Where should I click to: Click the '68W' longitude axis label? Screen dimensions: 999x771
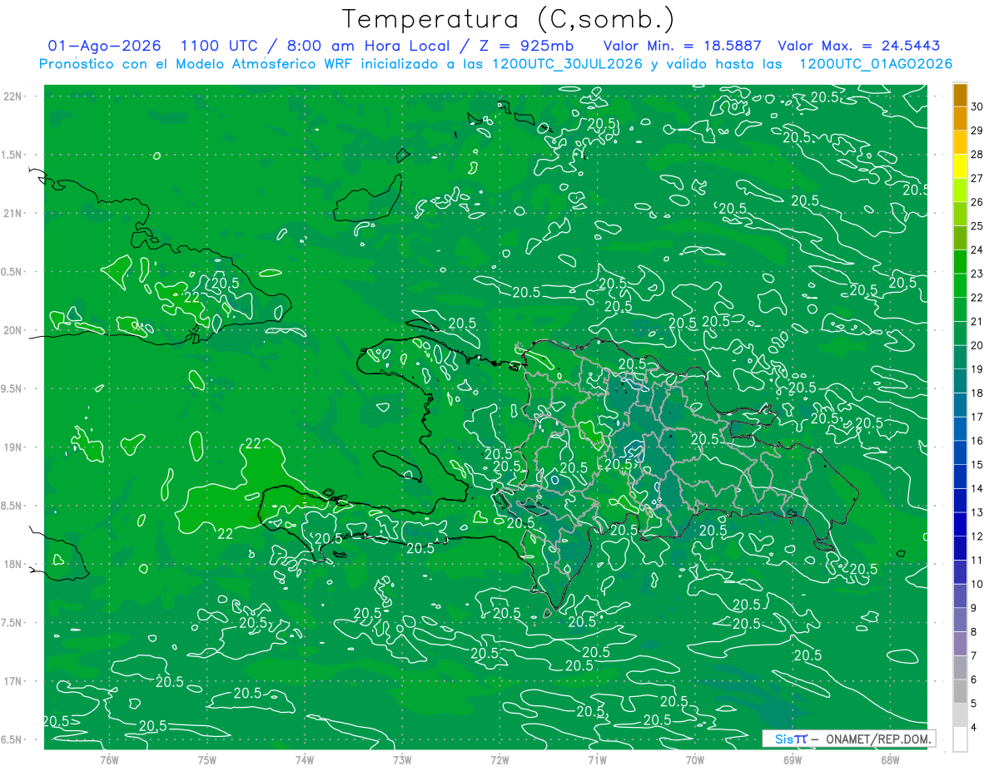[x=890, y=760]
